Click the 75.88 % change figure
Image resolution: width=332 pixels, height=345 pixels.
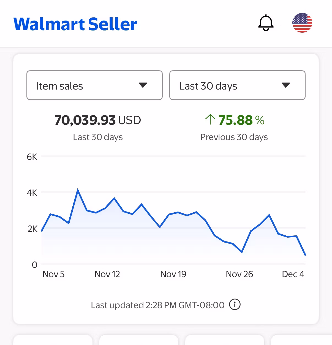(241, 120)
